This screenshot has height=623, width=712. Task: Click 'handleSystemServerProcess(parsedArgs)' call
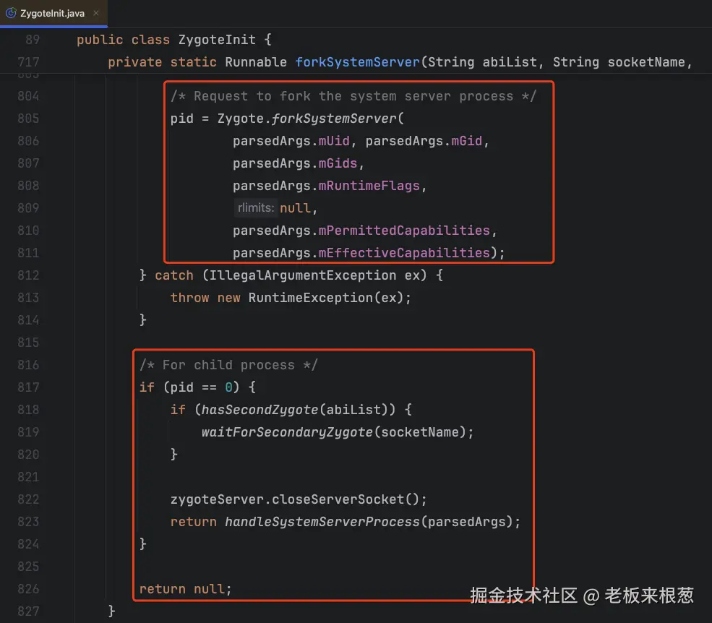(x=369, y=522)
